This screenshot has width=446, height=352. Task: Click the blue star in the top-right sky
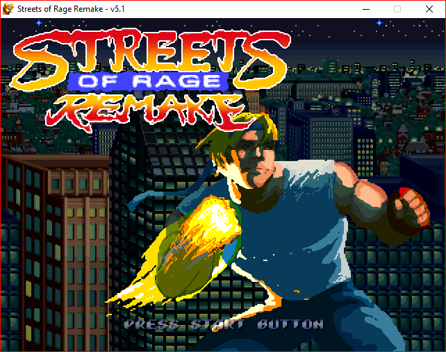[x=379, y=23]
